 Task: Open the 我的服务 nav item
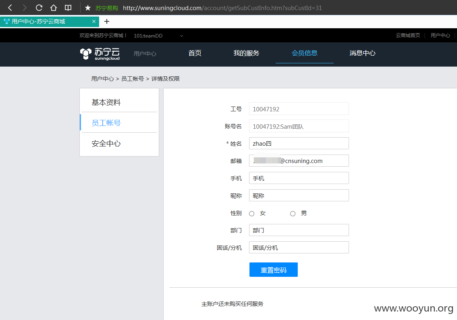[x=246, y=53]
